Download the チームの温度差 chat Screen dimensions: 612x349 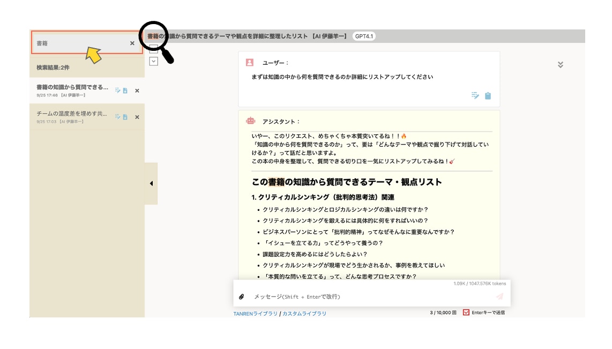click(x=125, y=117)
